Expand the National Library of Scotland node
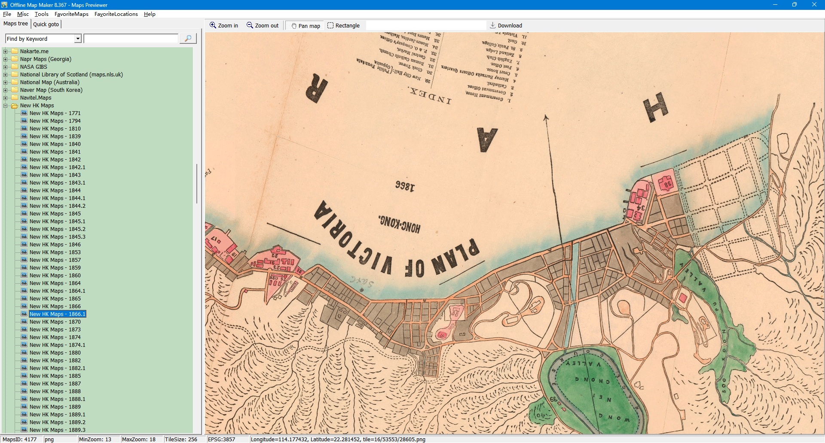Viewport: 825px width, 443px height. click(6, 75)
